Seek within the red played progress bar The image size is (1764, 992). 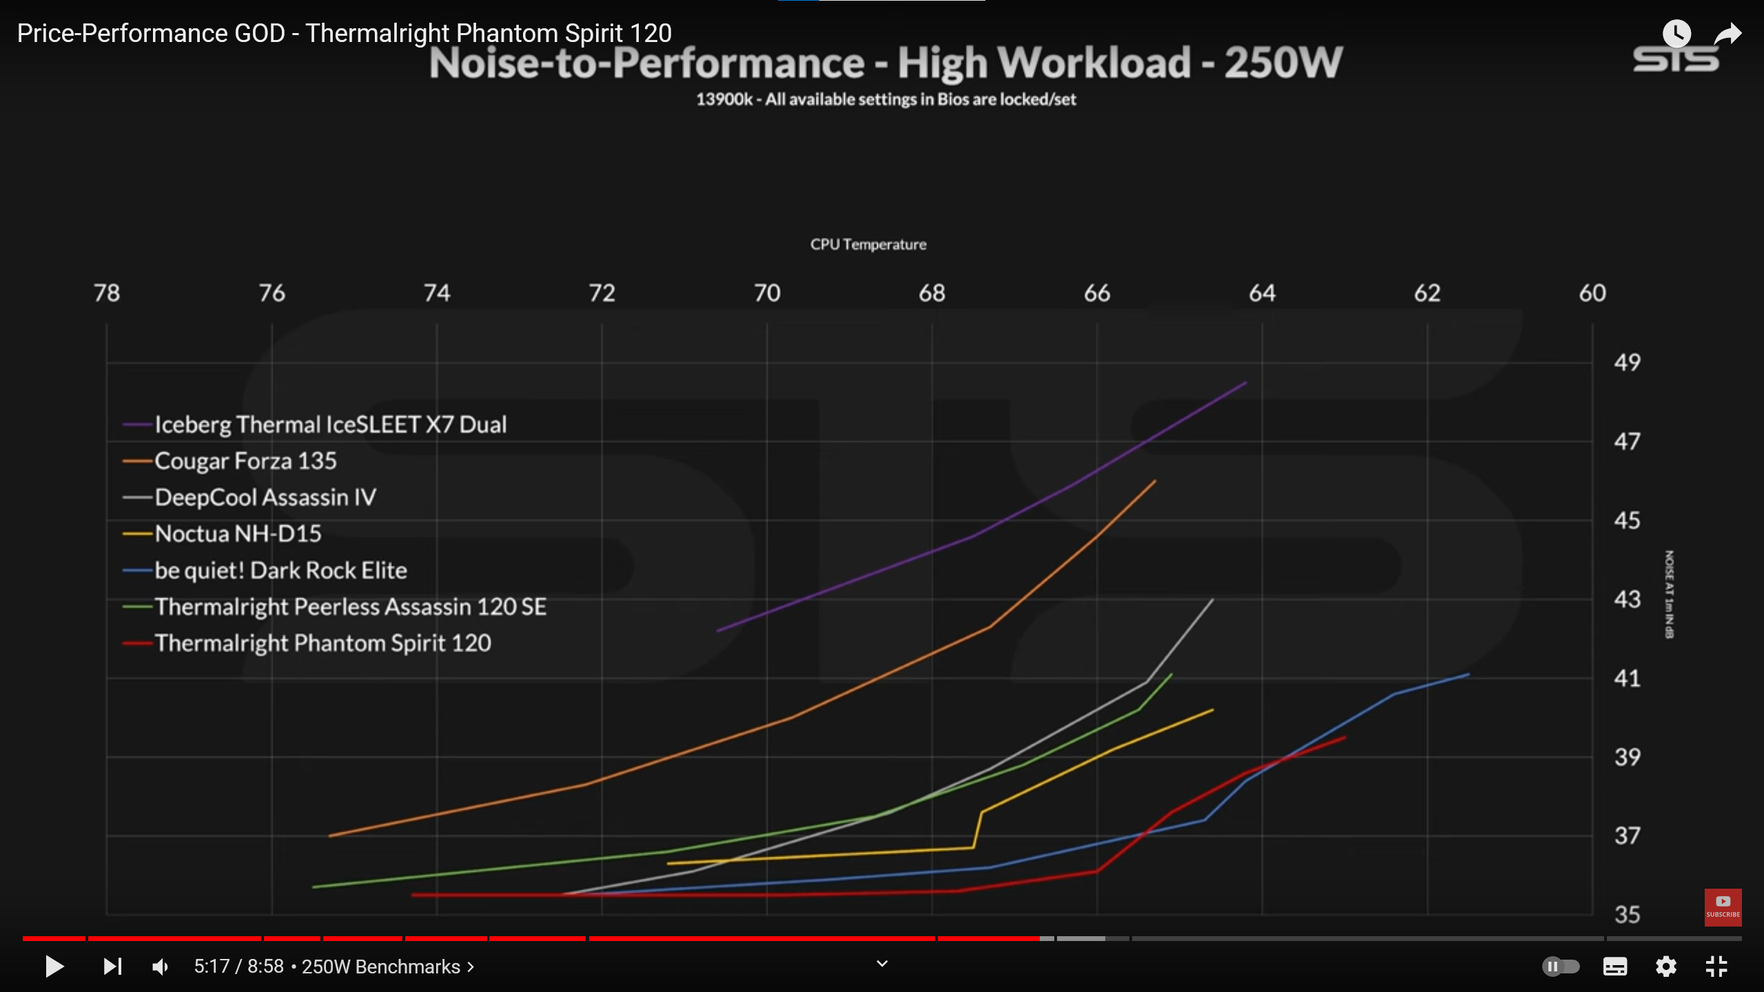point(758,938)
